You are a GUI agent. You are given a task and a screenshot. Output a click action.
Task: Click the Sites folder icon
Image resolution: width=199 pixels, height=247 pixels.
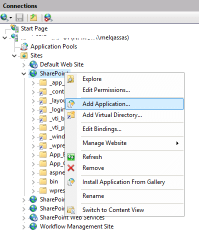coord(24,55)
